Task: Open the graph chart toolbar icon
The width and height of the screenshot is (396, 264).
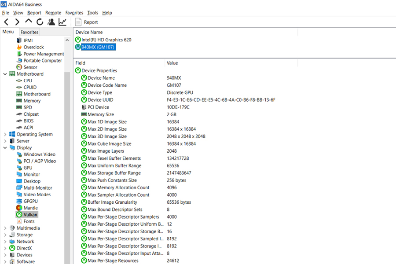Action: (x=62, y=22)
